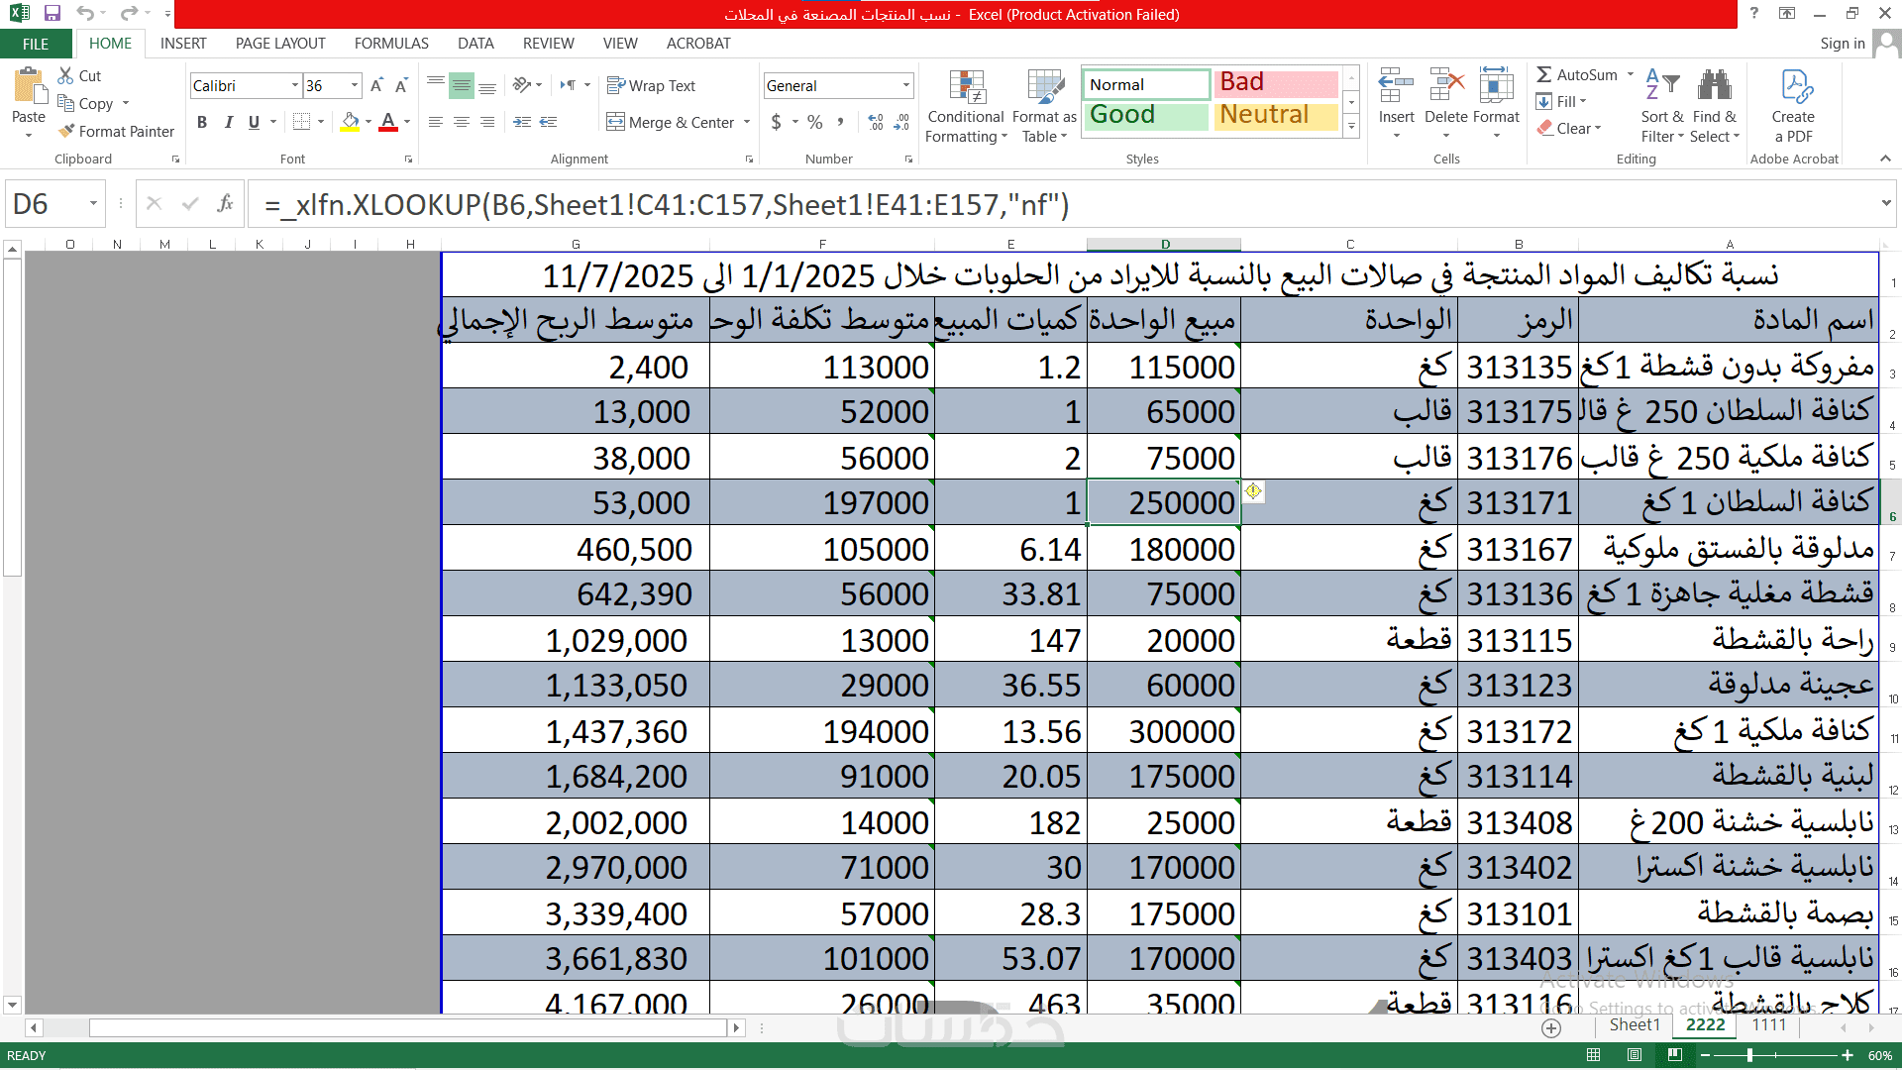The width and height of the screenshot is (1902, 1070).
Task: Toggle Bold formatting
Action: point(202,122)
